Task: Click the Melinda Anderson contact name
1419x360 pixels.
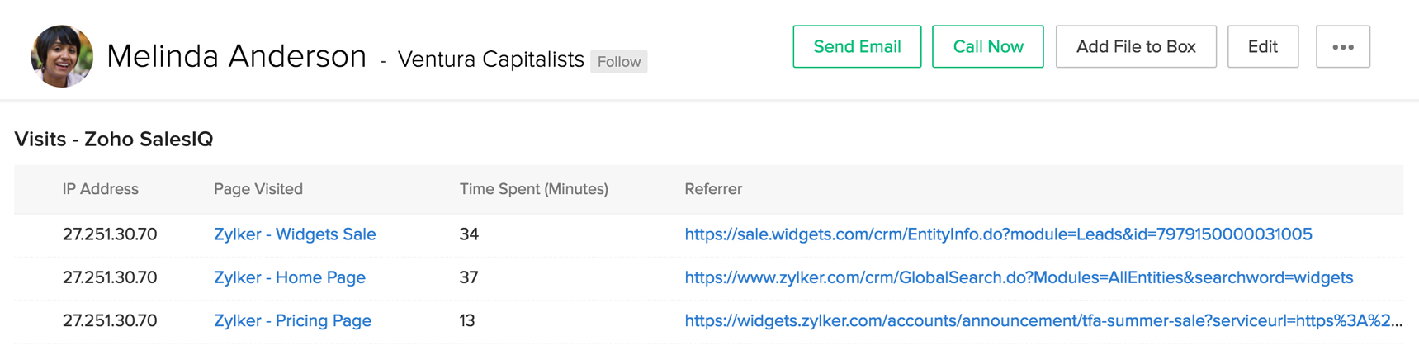Action: coord(236,57)
